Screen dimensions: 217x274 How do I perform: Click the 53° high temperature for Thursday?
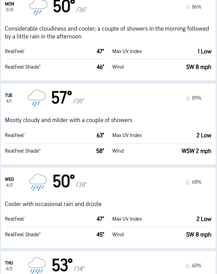[x=62, y=265]
